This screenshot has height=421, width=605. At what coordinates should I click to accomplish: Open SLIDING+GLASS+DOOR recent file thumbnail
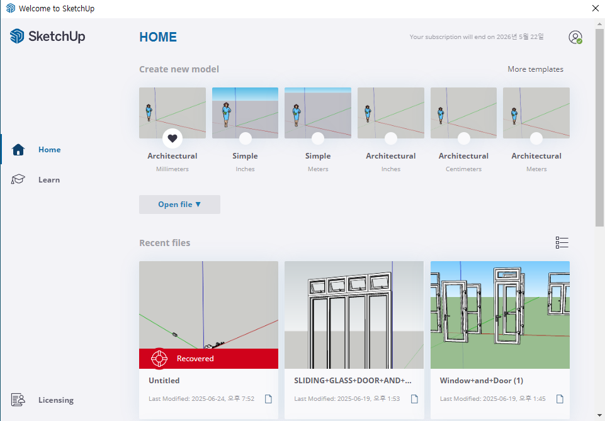click(x=354, y=315)
